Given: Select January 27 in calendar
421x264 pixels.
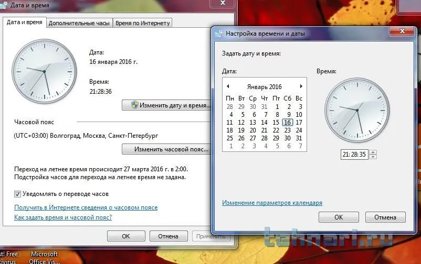Looking at the screenshot, I should coord(252,138).
